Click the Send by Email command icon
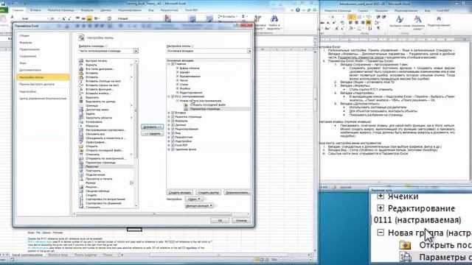Viewport: 472px width, 265px height. tap(81, 158)
